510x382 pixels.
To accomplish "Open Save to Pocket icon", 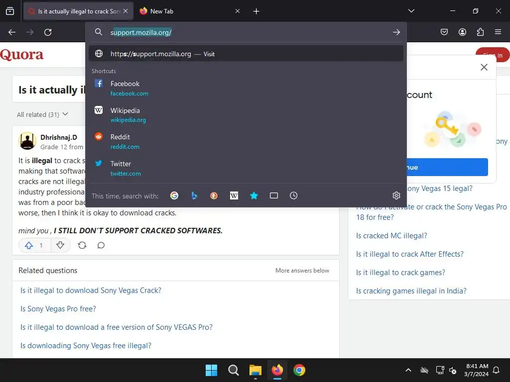I will pos(444,32).
